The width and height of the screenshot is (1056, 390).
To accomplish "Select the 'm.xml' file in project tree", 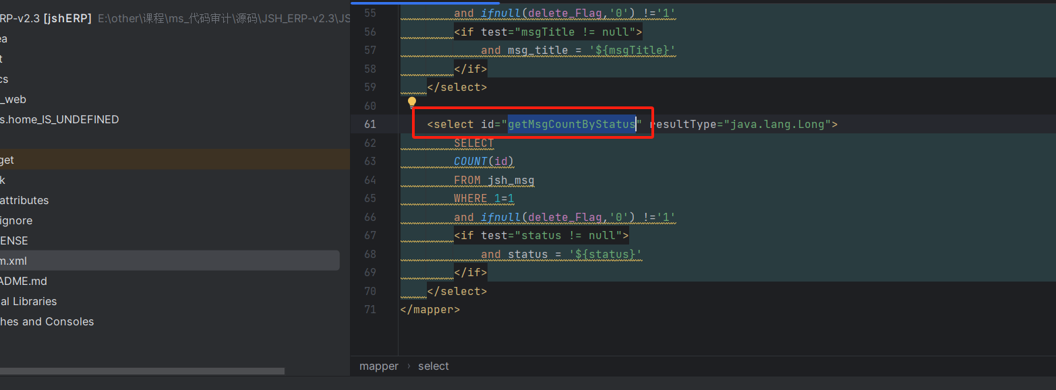I will (x=169, y=261).
